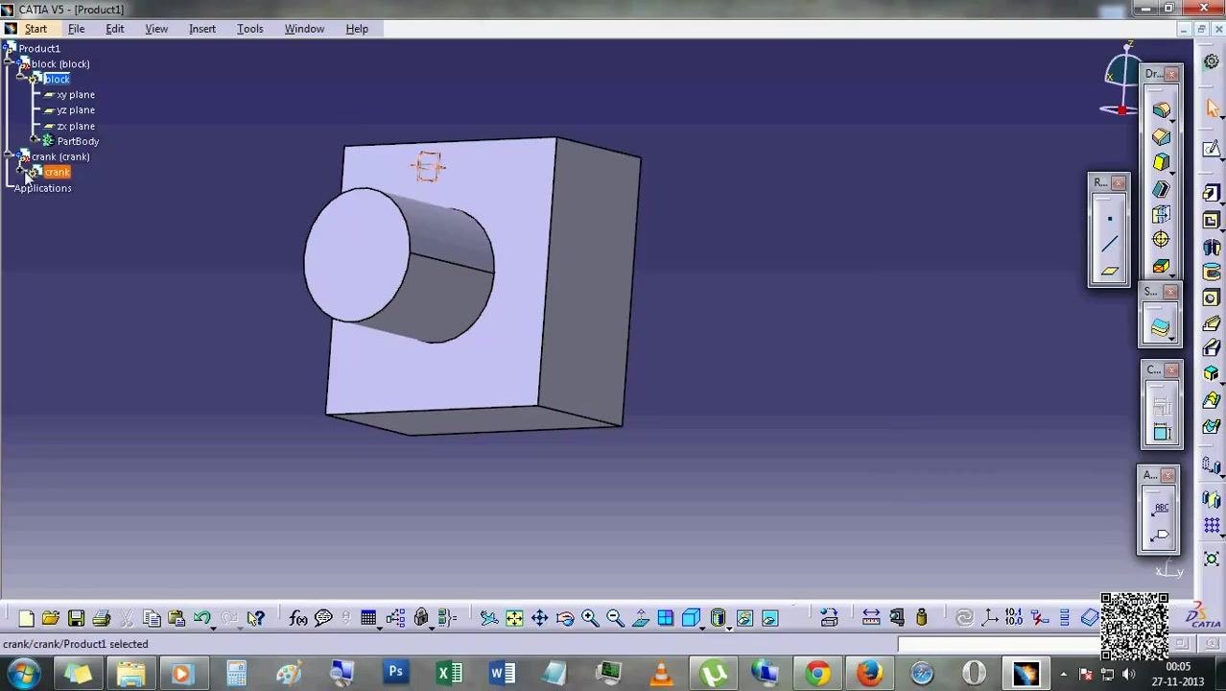Click the Zoom Out magnifier
Screen dimensions: 1226x691
(x=615, y=619)
